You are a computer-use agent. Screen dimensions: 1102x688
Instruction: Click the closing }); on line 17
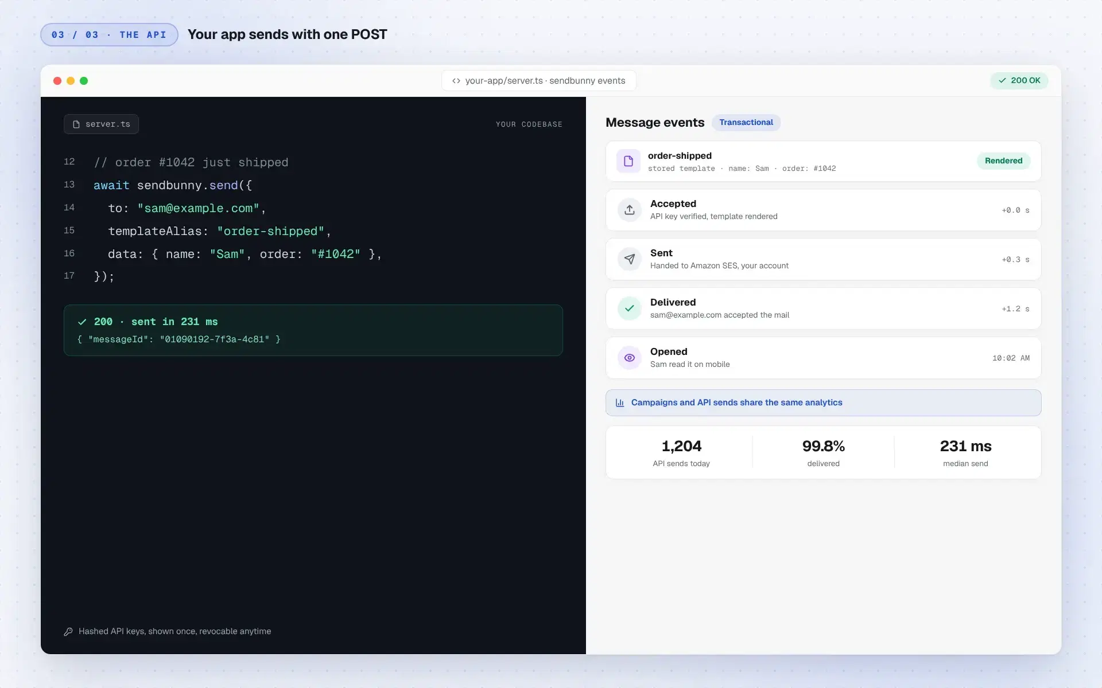pyautogui.click(x=104, y=276)
